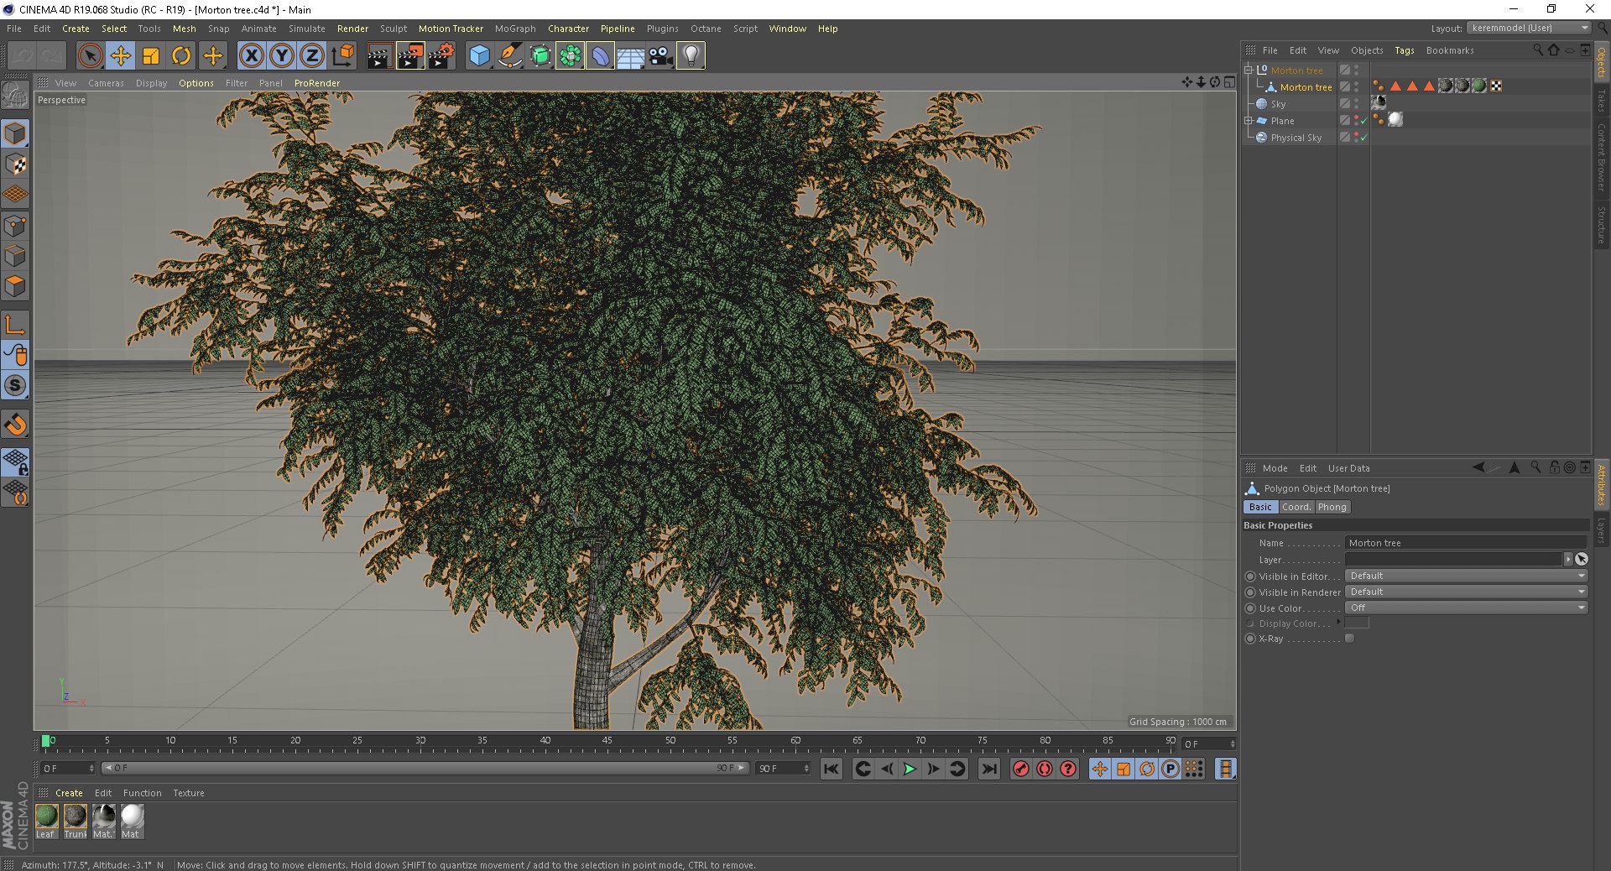Add a Cube primitive object

point(479,56)
